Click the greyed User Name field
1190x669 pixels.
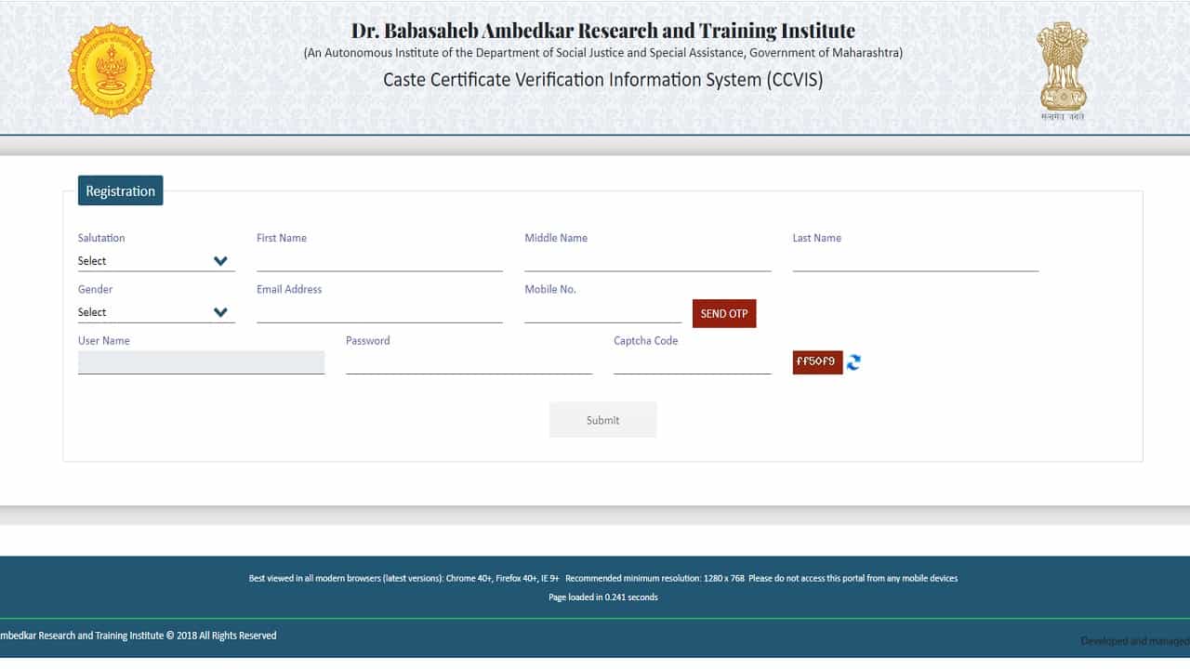pyautogui.click(x=201, y=362)
